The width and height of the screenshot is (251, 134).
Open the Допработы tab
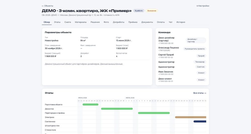118,22
